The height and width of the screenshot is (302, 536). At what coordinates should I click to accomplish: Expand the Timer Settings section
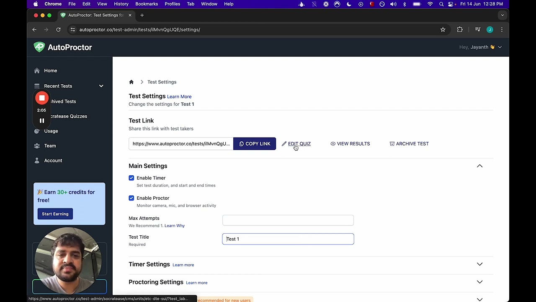click(479, 264)
